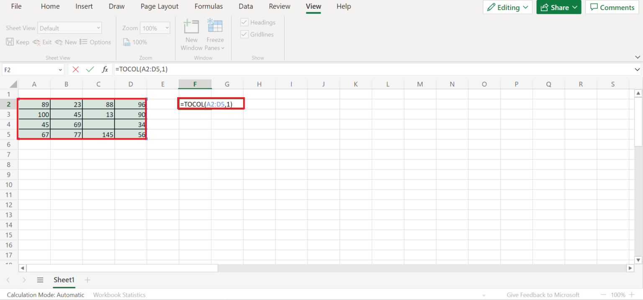This screenshot has height=300, width=643.
Task: Add a new sheet with plus icon
Action: 87,280
